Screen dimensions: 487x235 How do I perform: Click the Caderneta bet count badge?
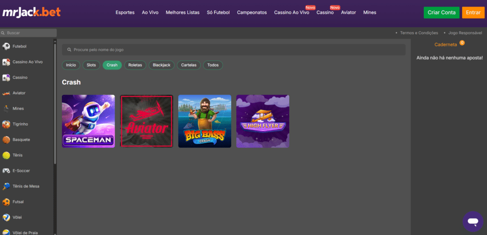[x=462, y=43]
